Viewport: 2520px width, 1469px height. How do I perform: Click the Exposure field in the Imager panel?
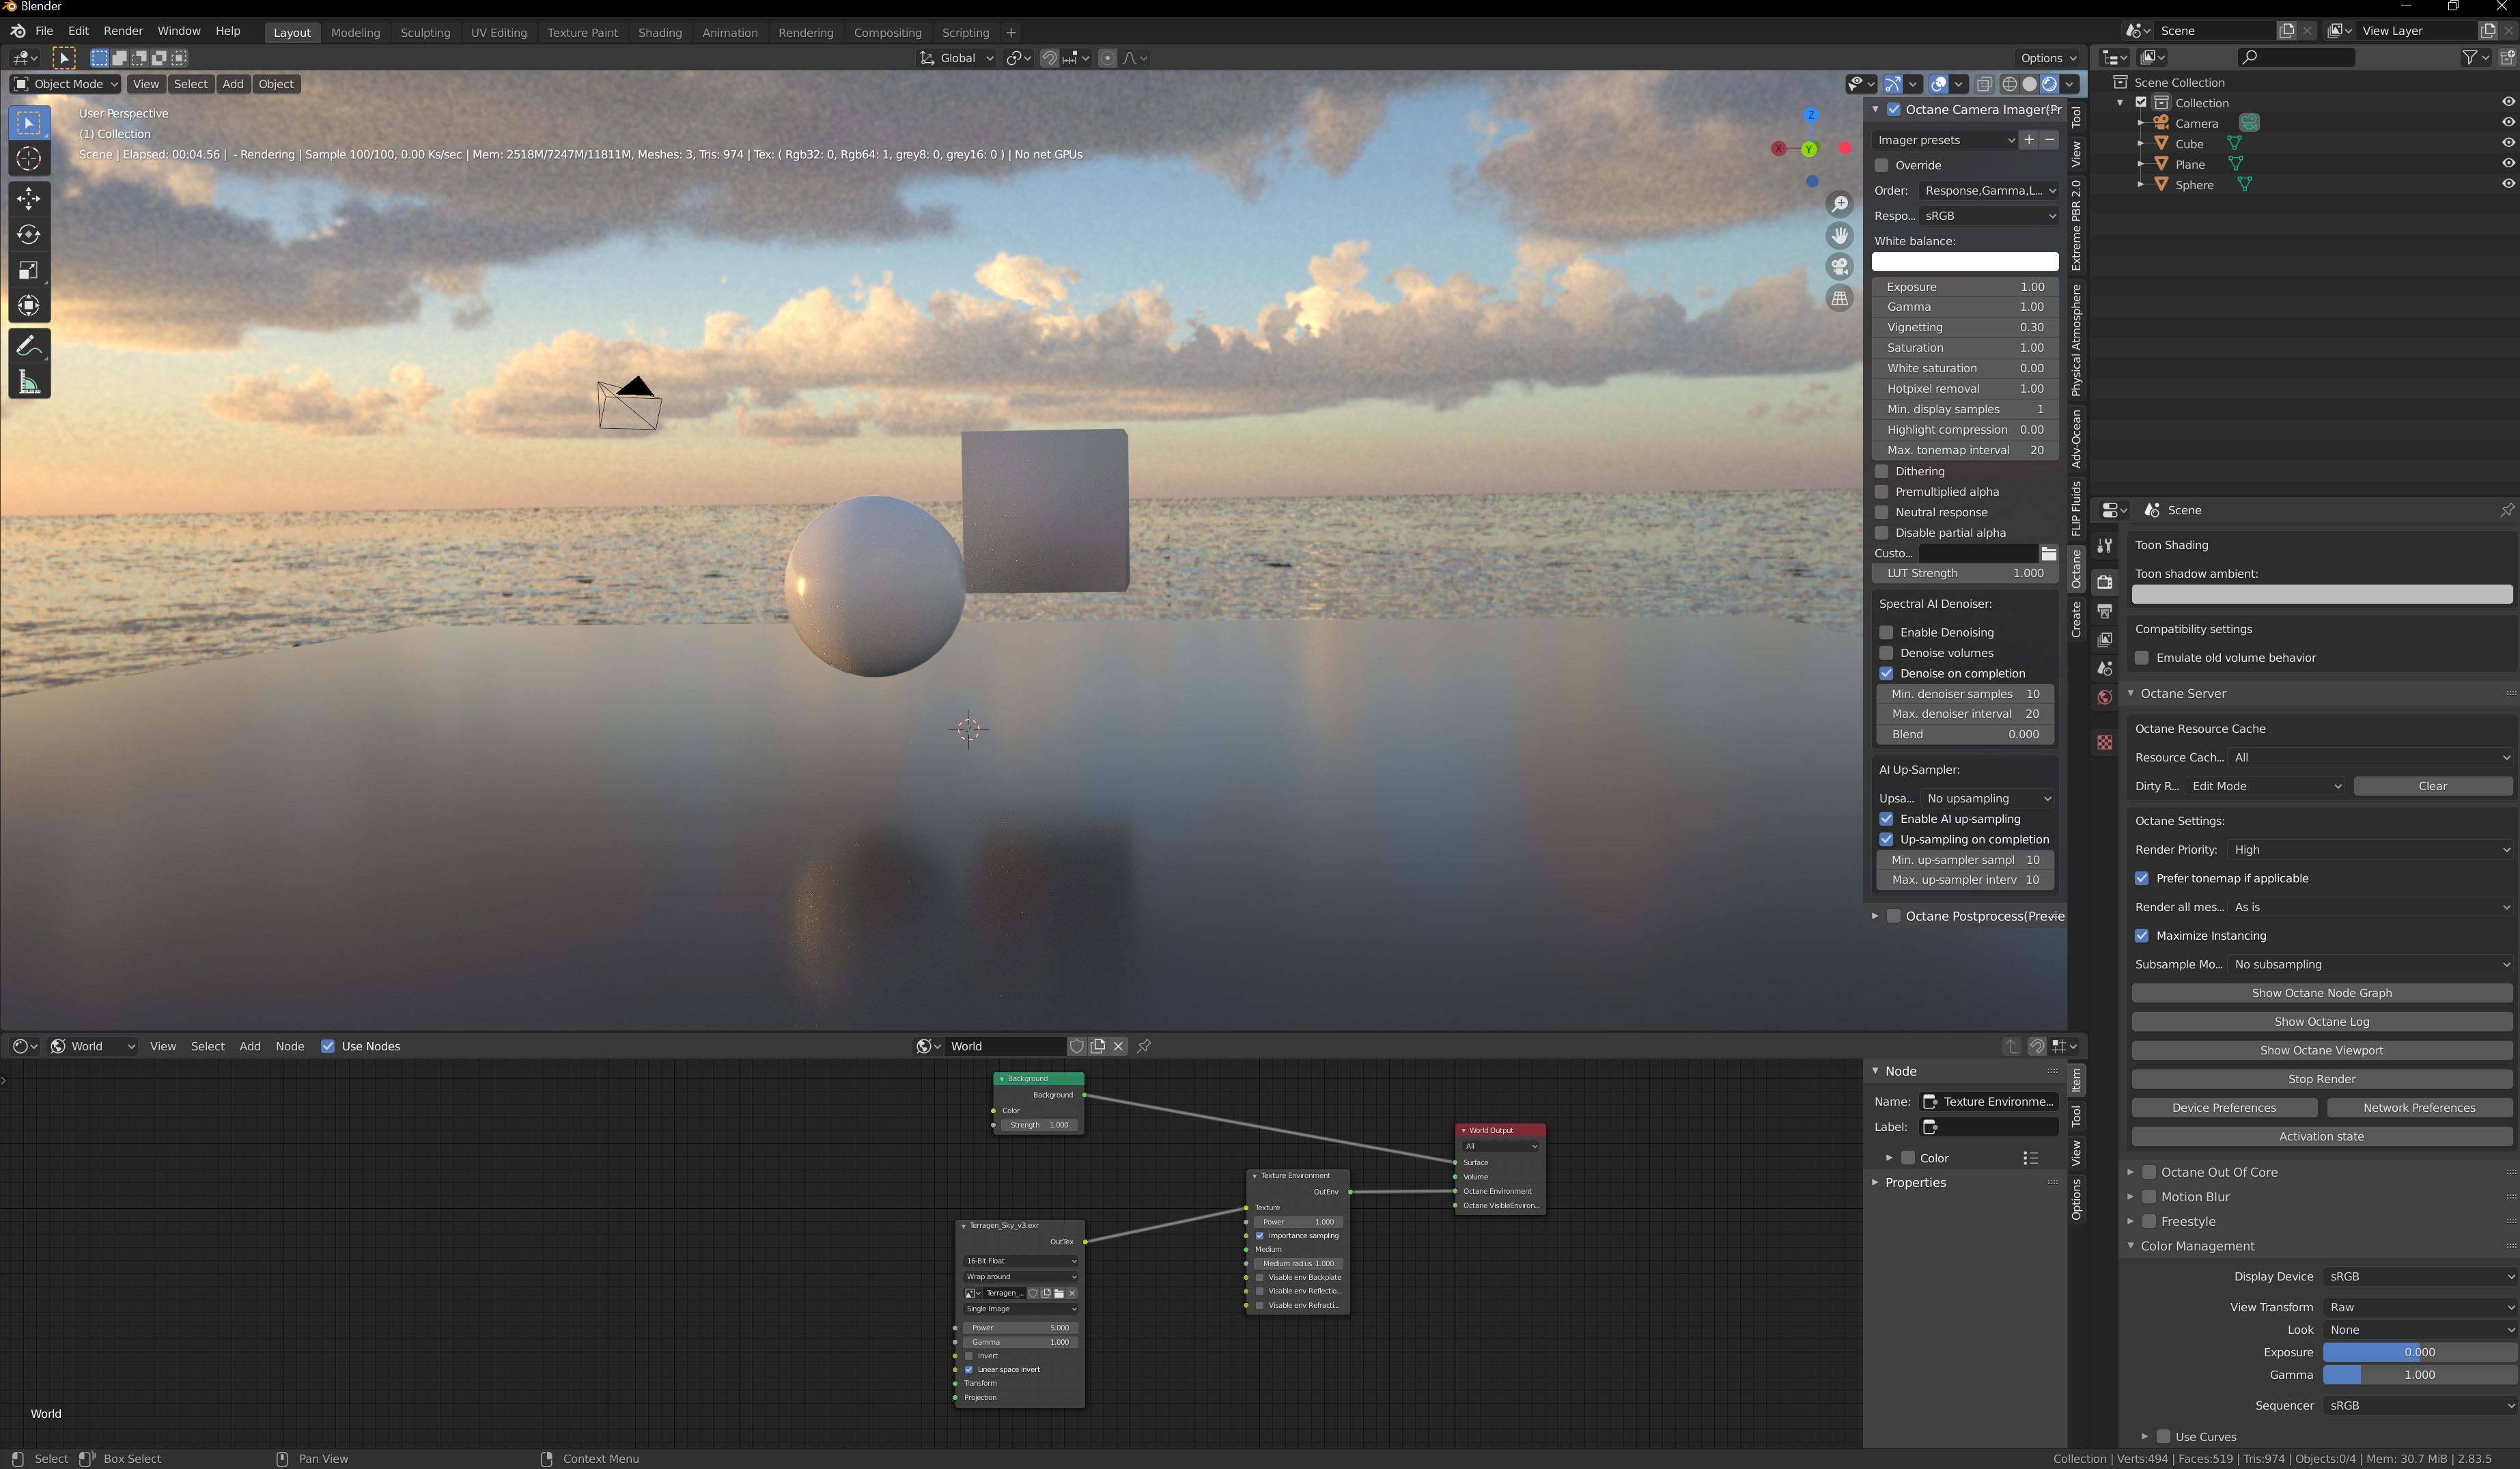tap(1964, 287)
